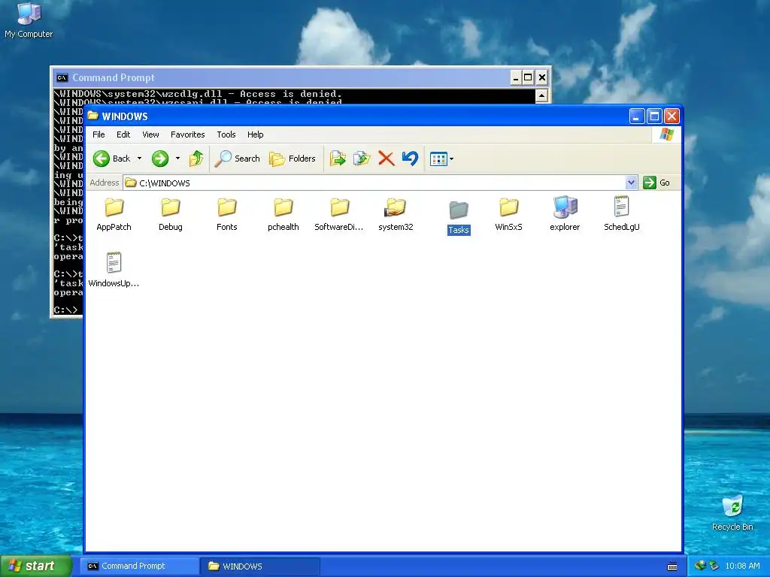
Task: Click the Command Prompt scroll up arrow
Action: click(541, 95)
